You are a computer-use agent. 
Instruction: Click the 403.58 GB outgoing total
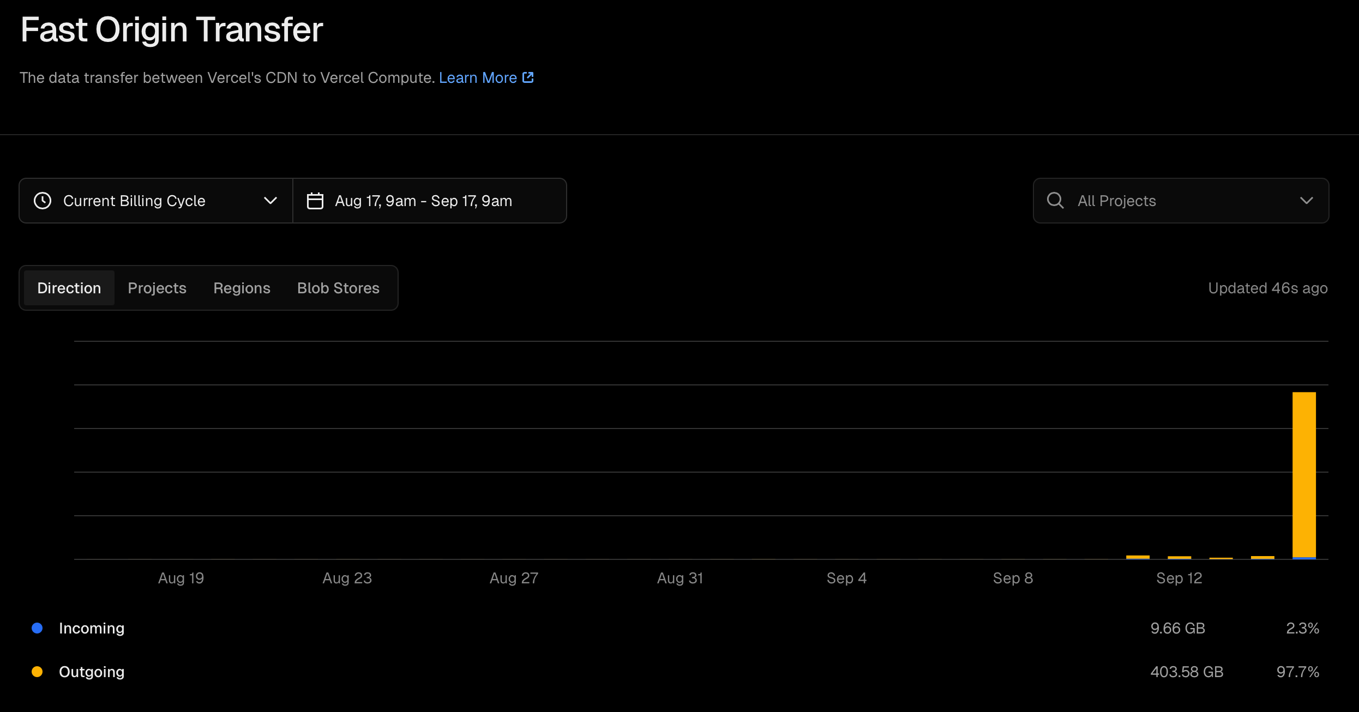click(x=1187, y=672)
